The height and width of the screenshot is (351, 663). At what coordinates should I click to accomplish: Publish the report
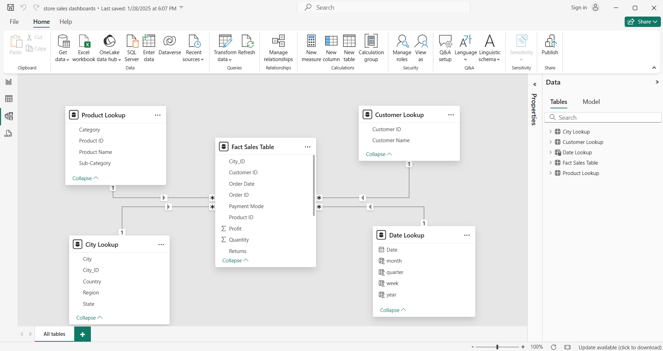click(550, 45)
